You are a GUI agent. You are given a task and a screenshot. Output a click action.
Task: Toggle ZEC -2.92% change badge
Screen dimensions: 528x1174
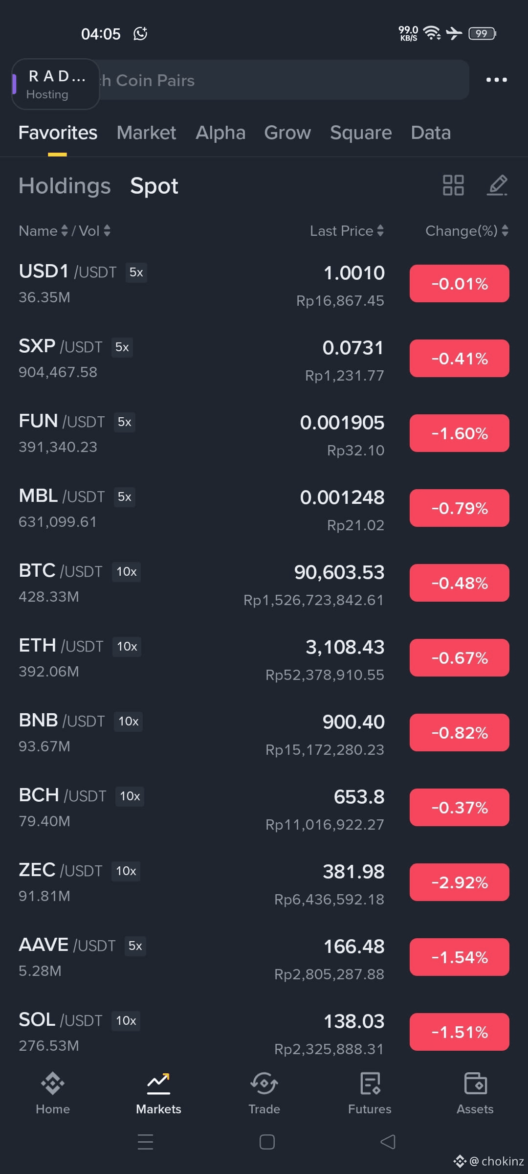460,882
